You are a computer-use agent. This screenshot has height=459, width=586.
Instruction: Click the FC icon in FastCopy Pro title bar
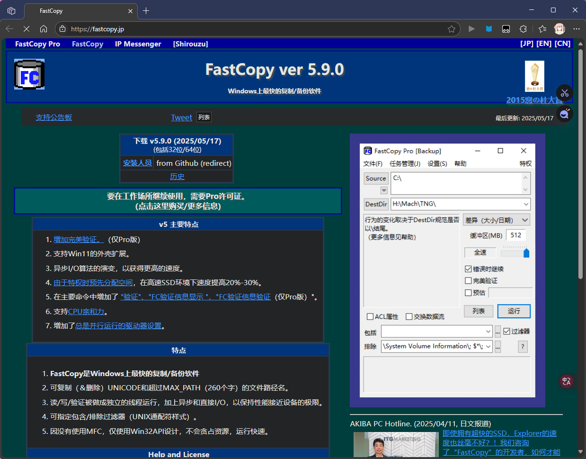368,151
